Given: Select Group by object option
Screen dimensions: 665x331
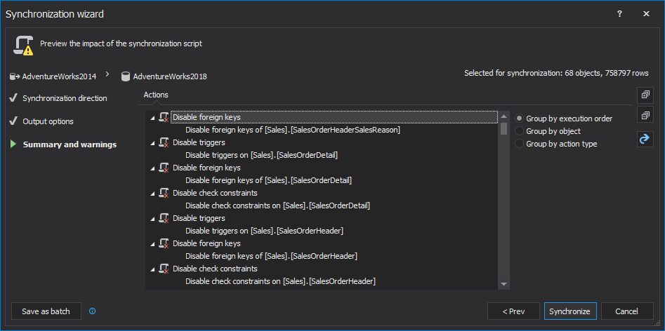Looking at the screenshot, I should [520, 131].
